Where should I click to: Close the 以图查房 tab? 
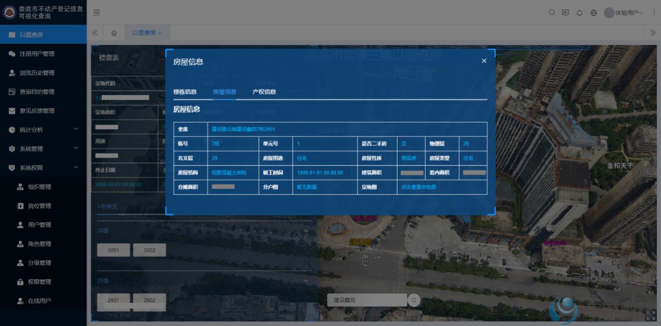pos(160,33)
